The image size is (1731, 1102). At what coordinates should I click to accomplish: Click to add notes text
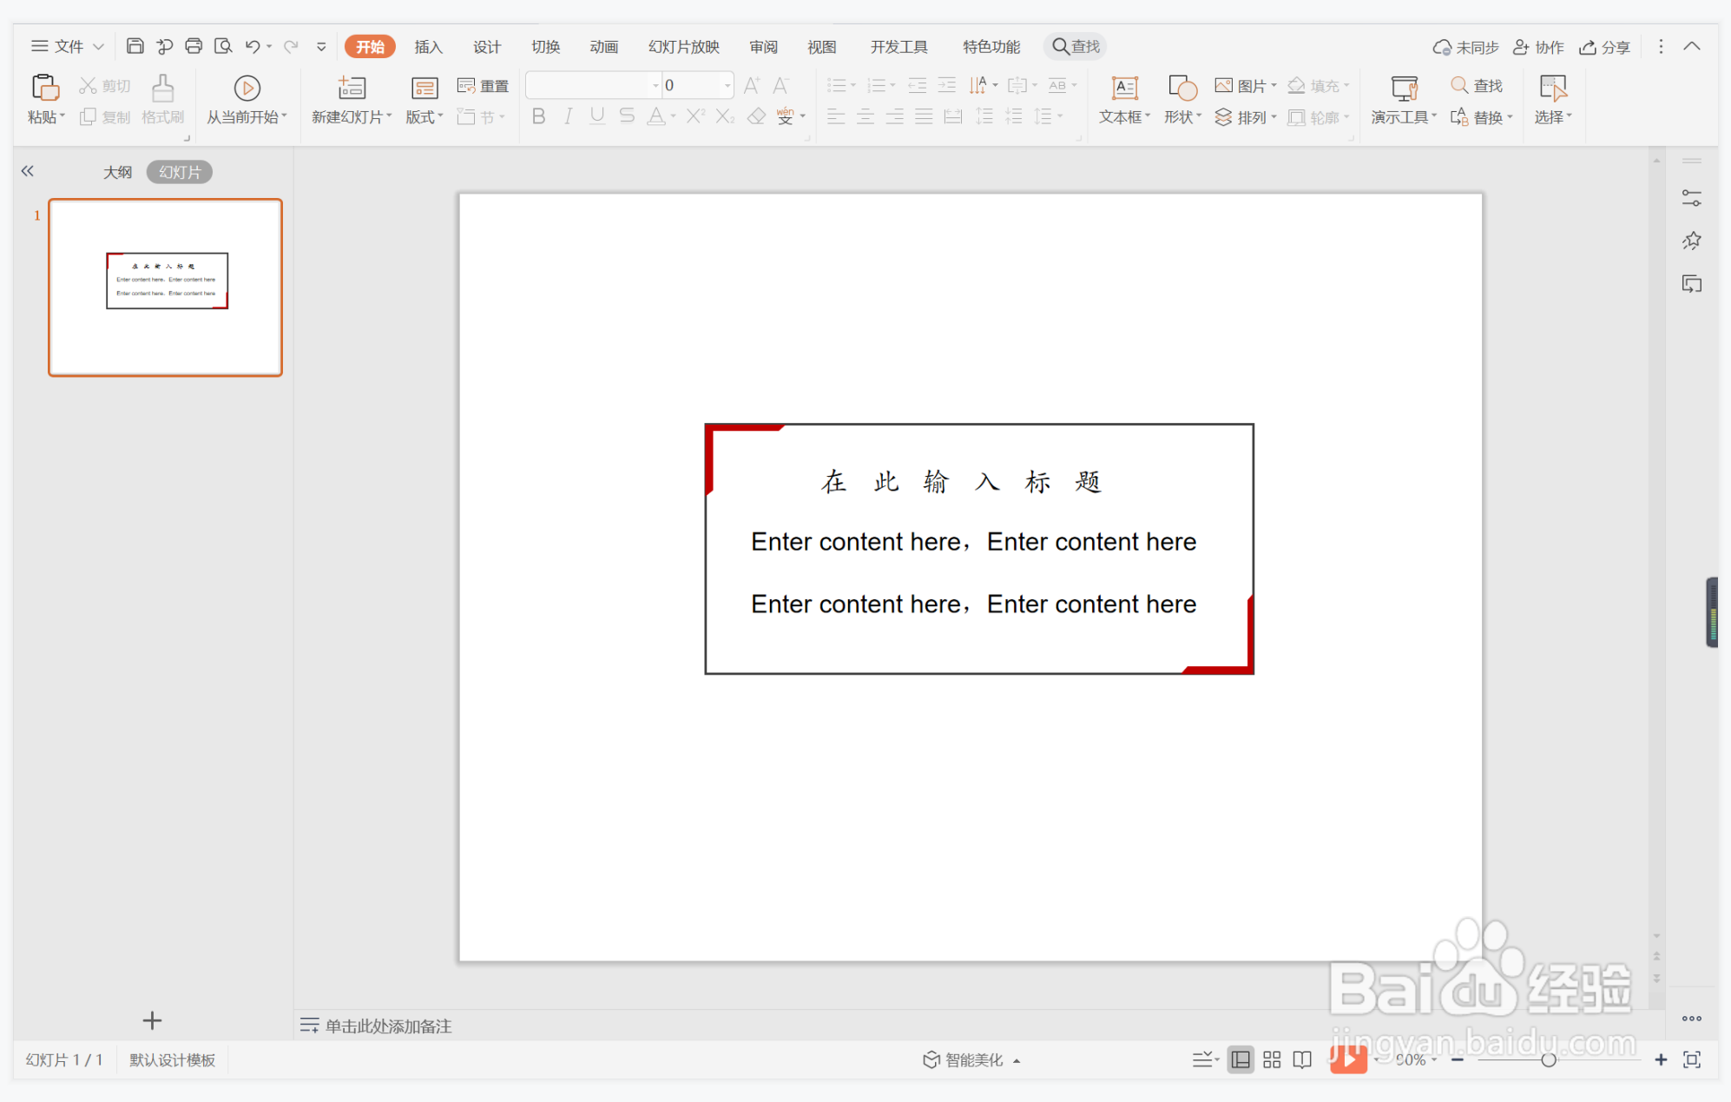pyautogui.click(x=388, y=1026)
